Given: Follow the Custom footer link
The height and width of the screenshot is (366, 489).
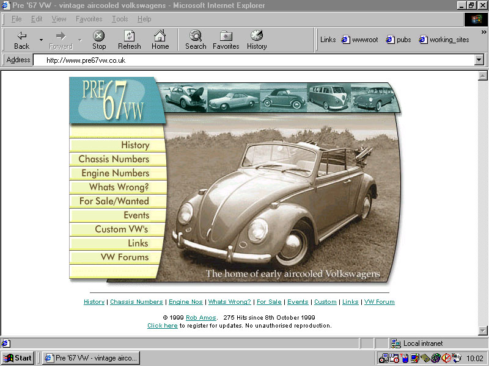Looking at the screenshot, I should (325, 301).
